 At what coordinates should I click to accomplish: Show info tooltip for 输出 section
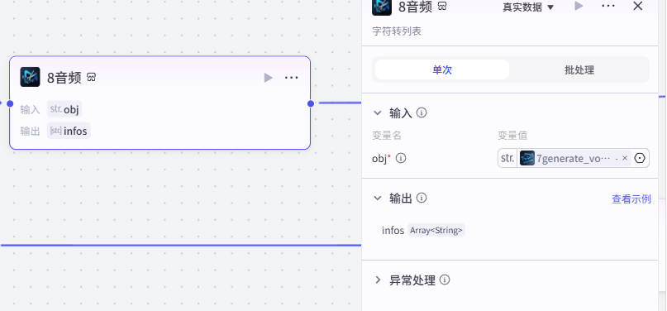[x=422, y=198]
